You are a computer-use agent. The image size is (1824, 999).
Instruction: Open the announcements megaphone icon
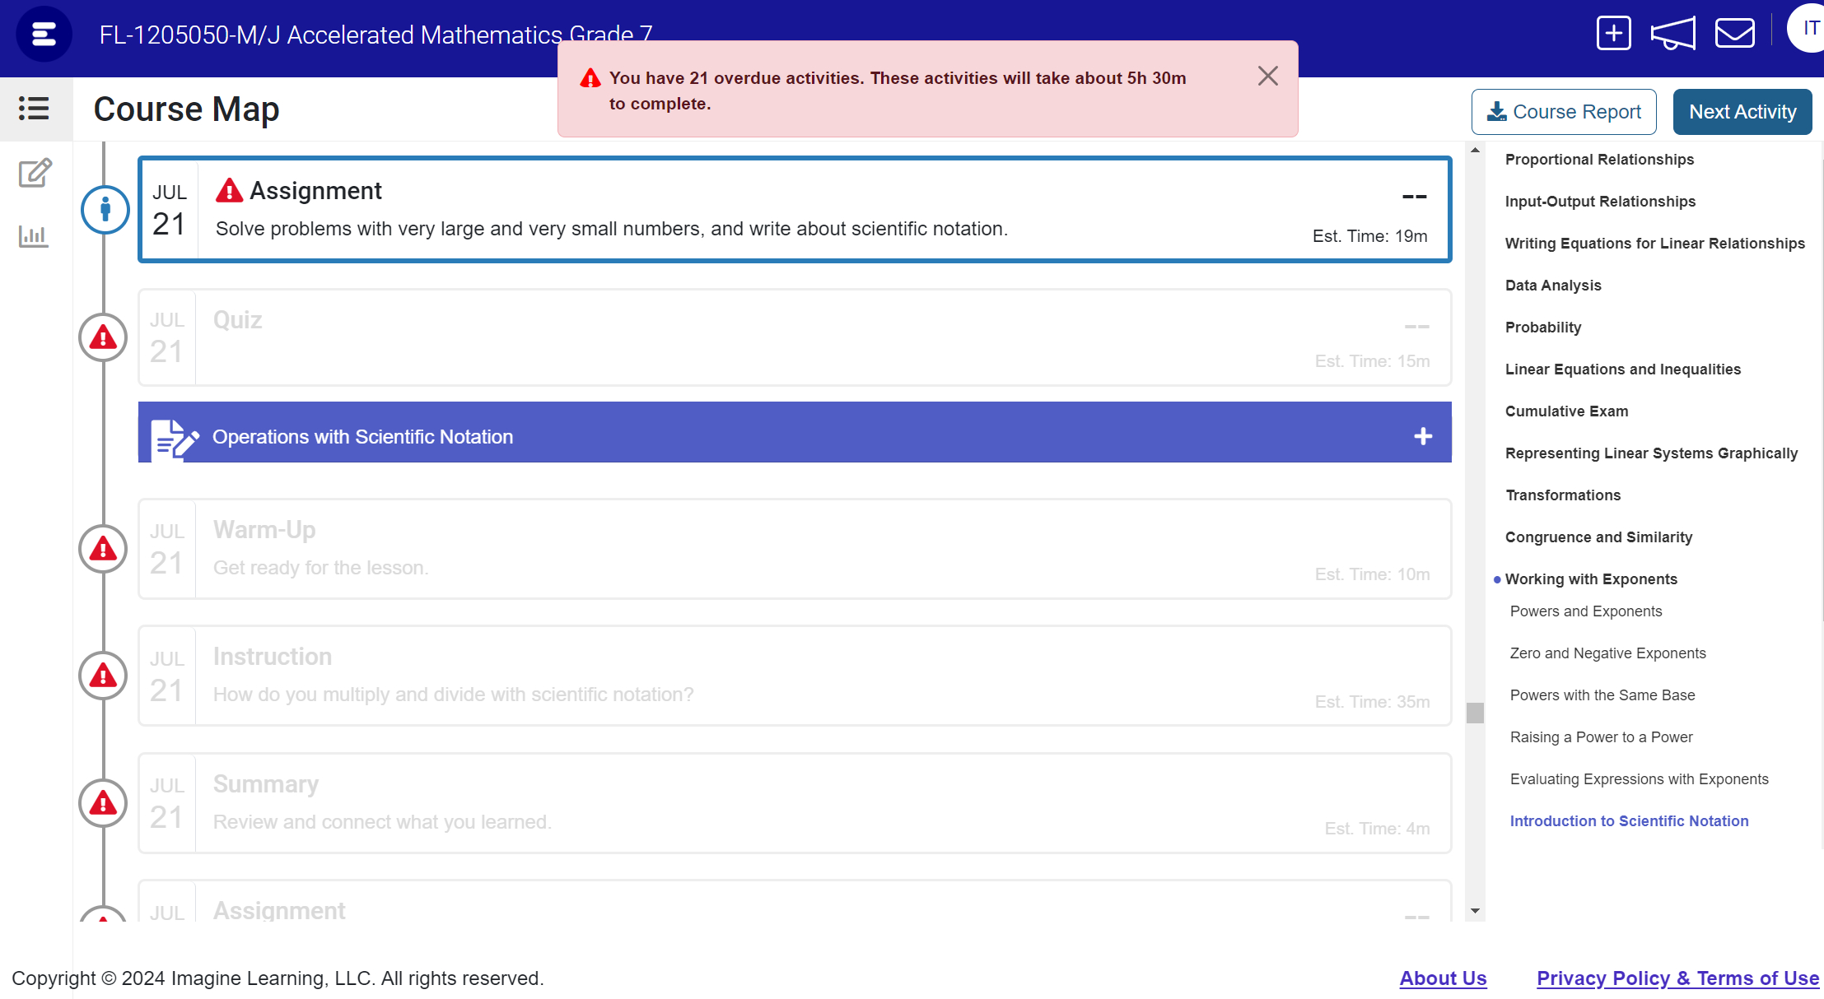[x=1672, y=34]
